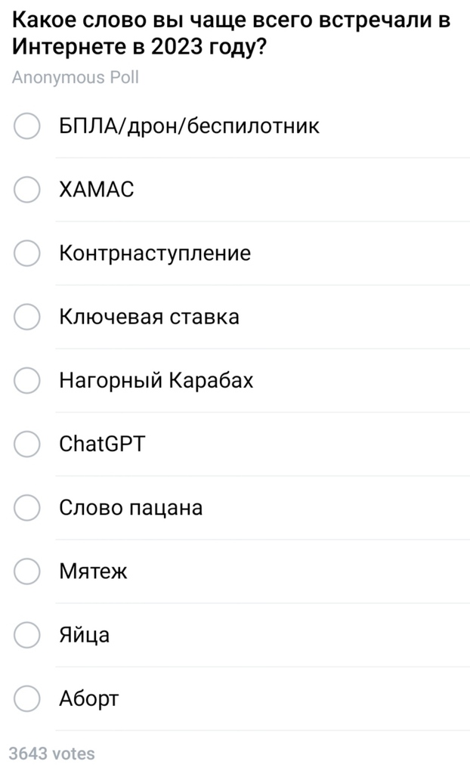Mark the Ключевая ставка radio button

click(27, 317)
